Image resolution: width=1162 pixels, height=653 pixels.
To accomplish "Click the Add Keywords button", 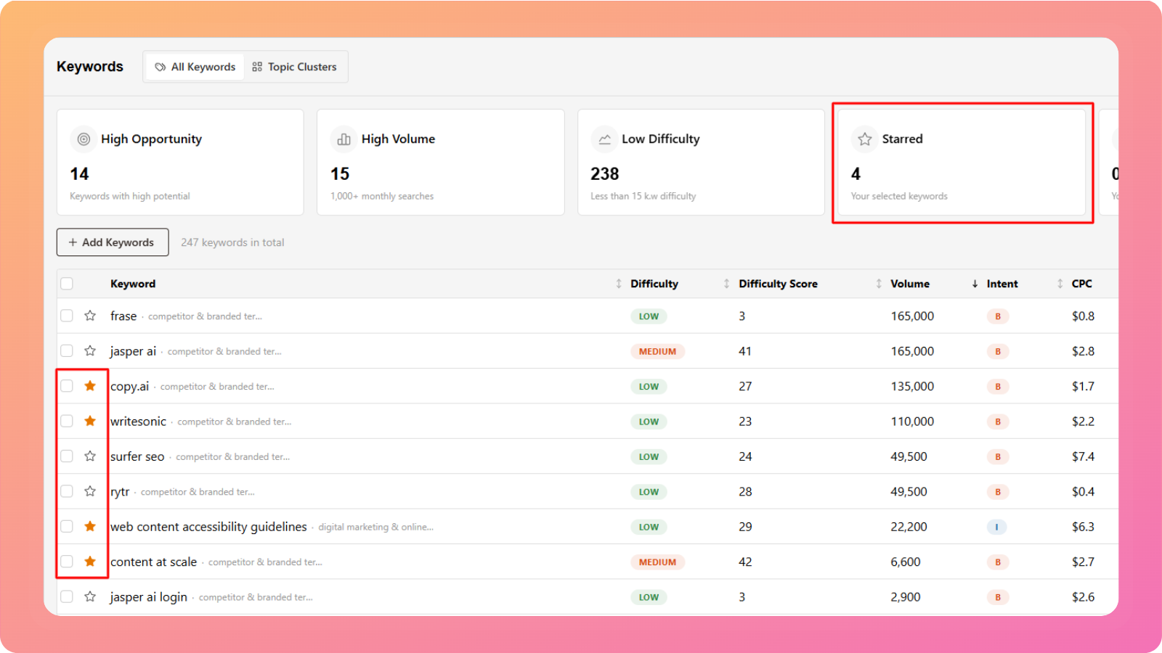I will pyautogui.click(x=113, y=242).
